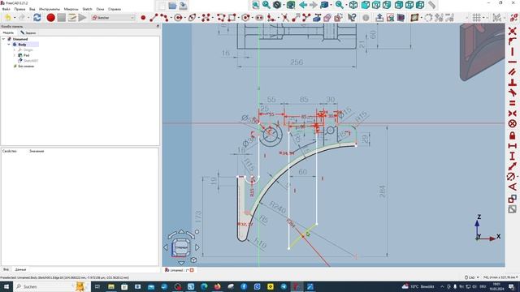Open the Макросы menu

coord(71,9)
